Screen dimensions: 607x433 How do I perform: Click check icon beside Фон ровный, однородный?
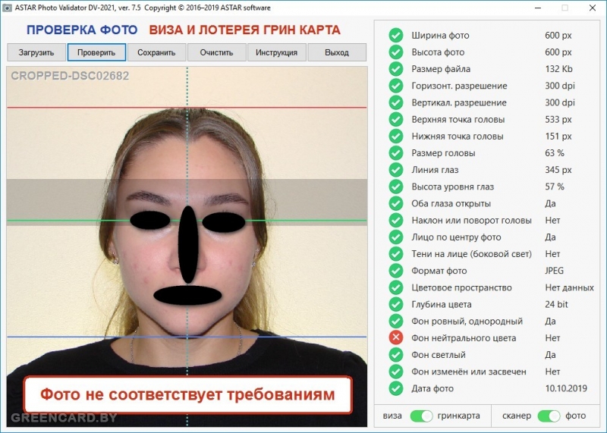click(x=396, y=321)
